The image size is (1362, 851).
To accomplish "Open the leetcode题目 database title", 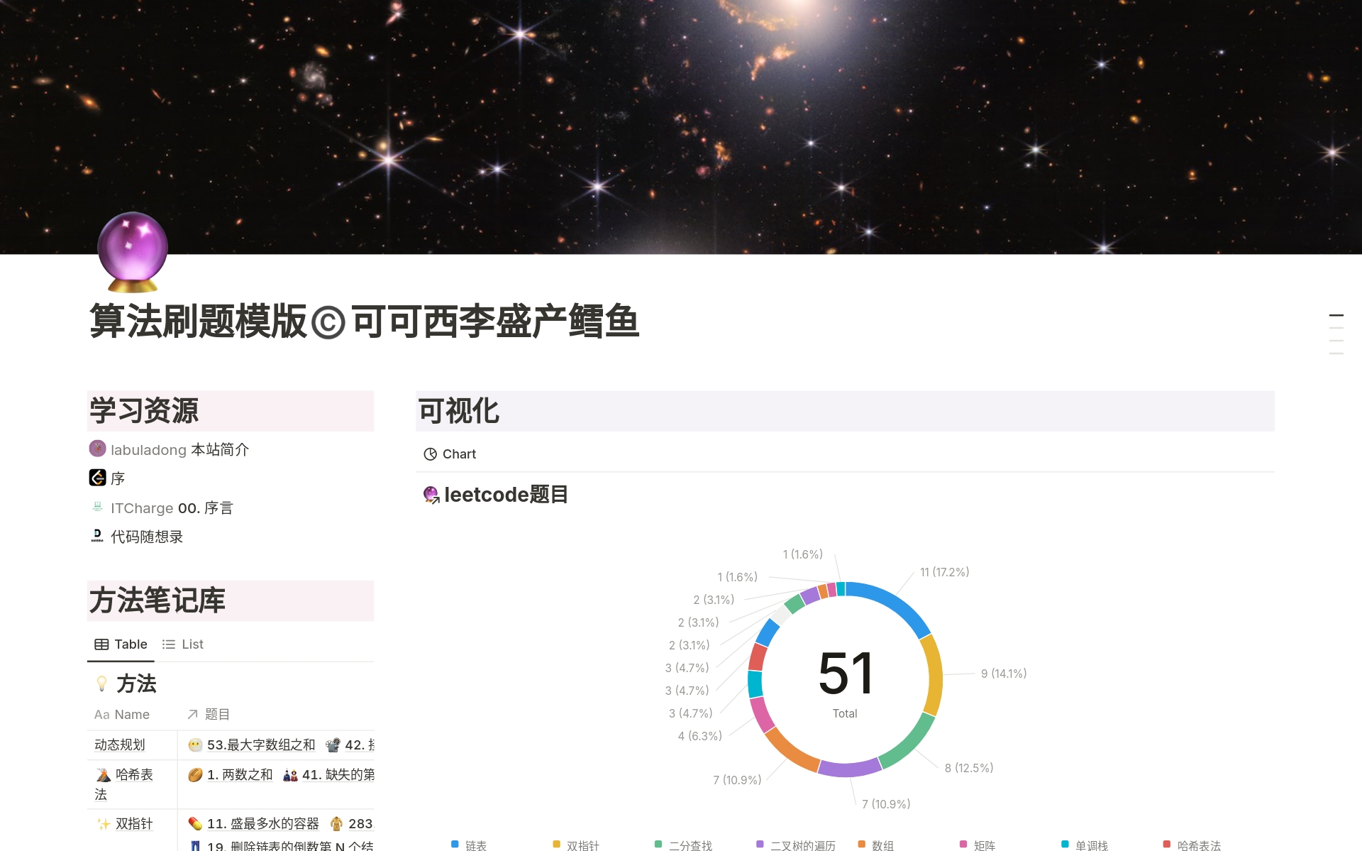I will click(x=505, y=495).
